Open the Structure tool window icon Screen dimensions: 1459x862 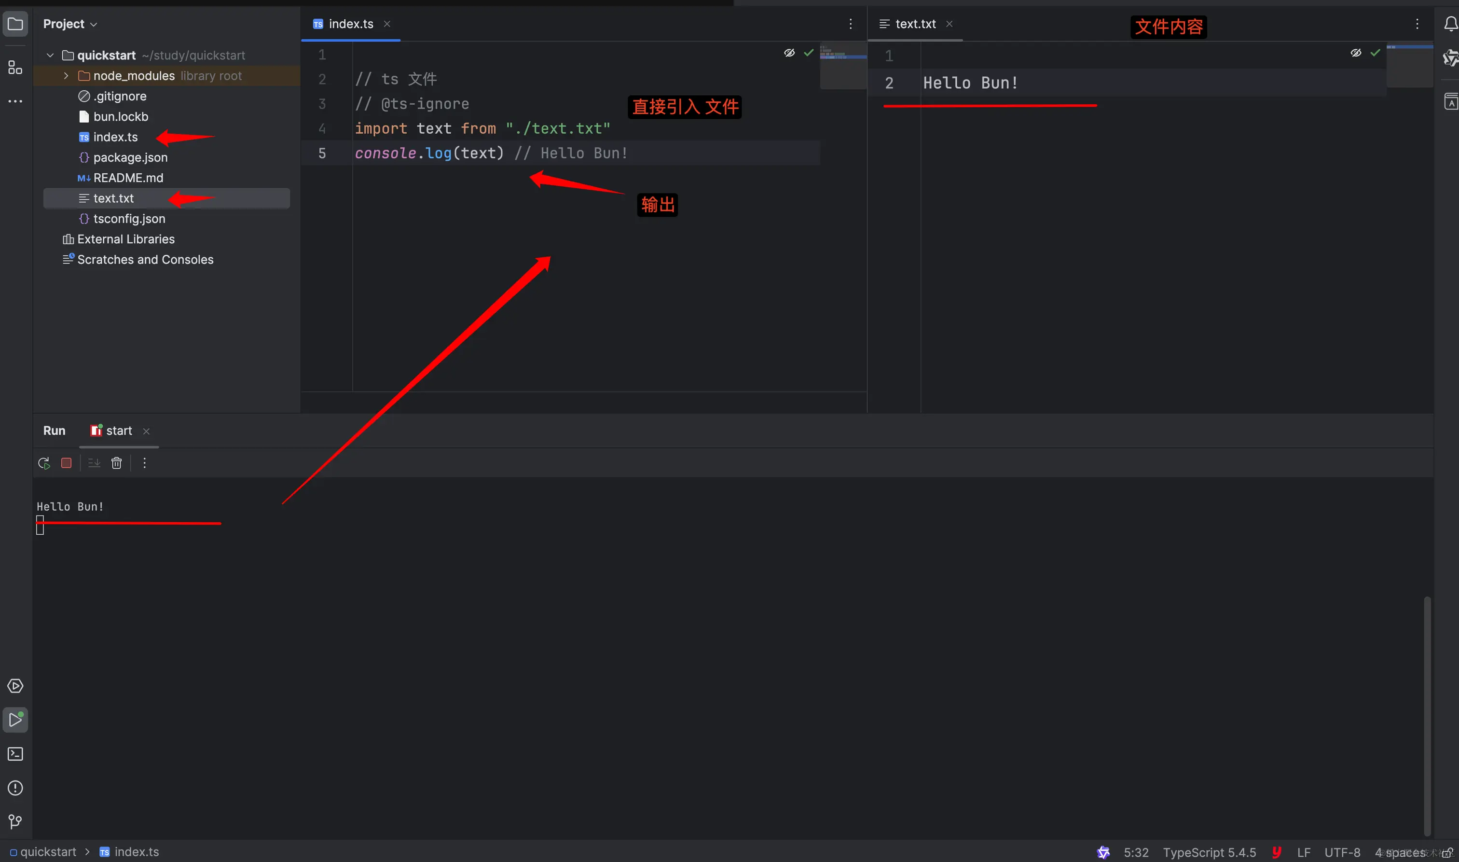coord(15,68)
